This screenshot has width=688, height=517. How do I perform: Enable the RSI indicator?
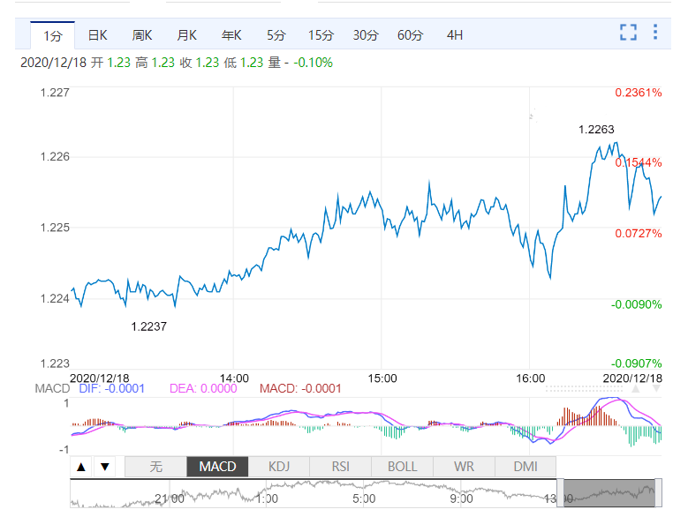coord(340,467)
